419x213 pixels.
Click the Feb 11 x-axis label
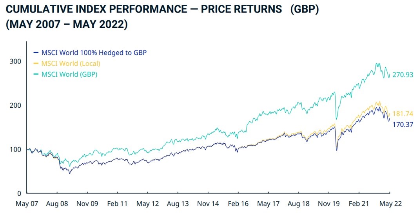tap(118, 204)
